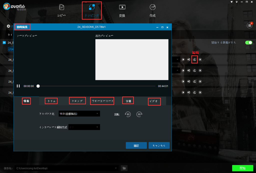Click the 保存先 output path field
Viewport: 256px width, 173px height.
coord(66,168)
